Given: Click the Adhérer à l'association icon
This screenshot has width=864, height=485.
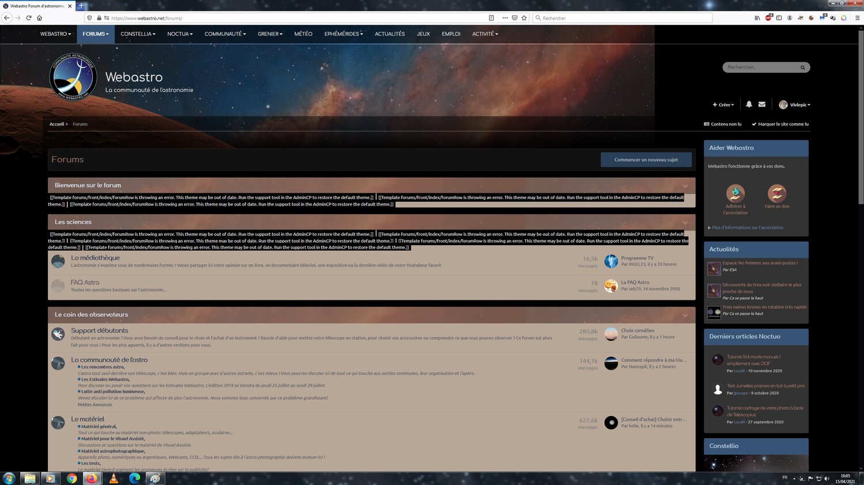Looking at the screenshot, I should 736,193.
